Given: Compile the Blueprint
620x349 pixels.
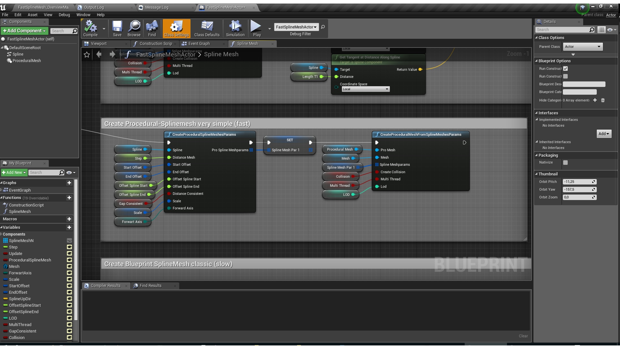Looking at the screenshot, I should [x=90, y=28].
